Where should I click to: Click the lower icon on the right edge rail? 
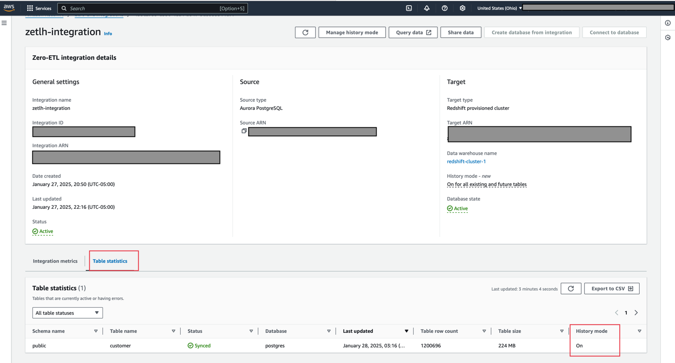668,38
